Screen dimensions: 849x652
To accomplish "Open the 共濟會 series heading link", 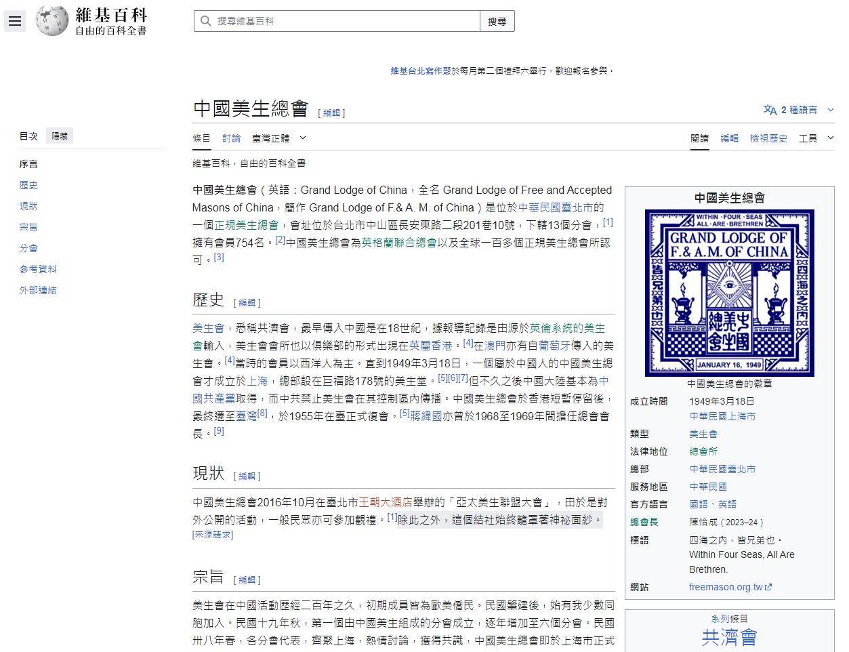I will coord(729,636).
